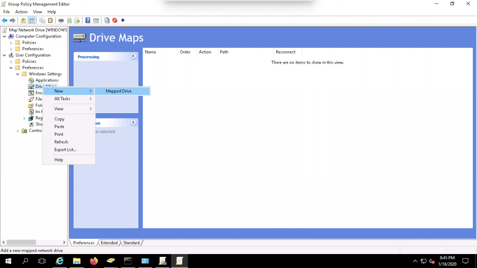Screen dimensions: 477x268
Task: Sort by the Name column header
Action: pos(160,52)
